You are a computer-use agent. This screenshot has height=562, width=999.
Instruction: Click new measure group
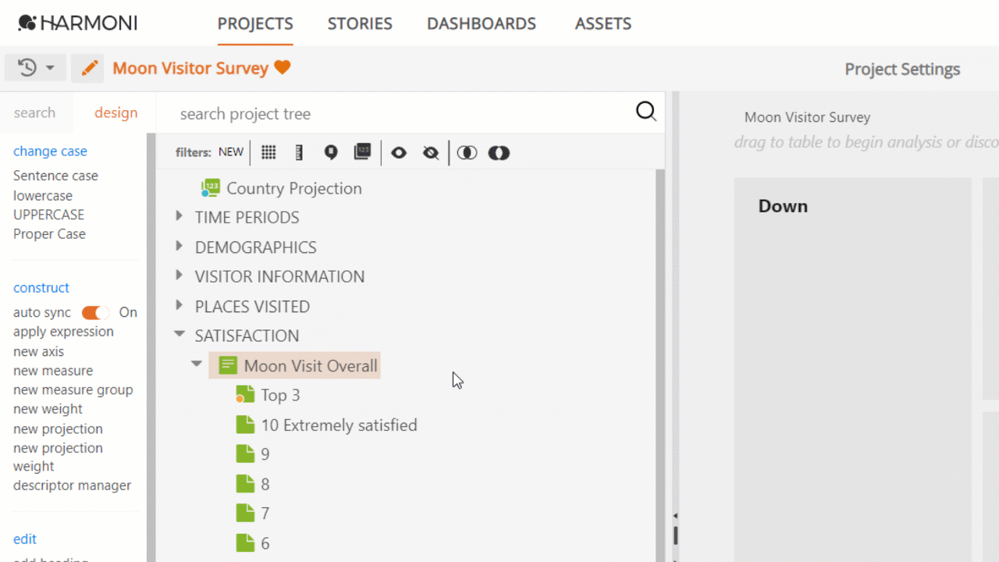73,390
